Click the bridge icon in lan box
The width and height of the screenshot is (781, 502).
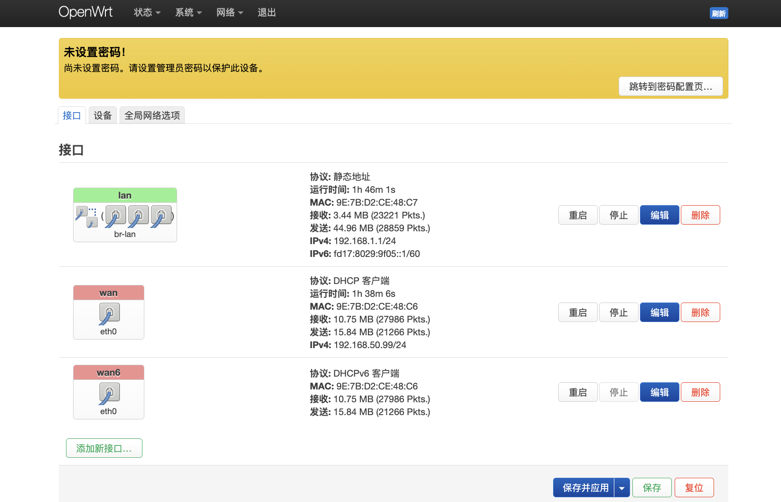86,217
